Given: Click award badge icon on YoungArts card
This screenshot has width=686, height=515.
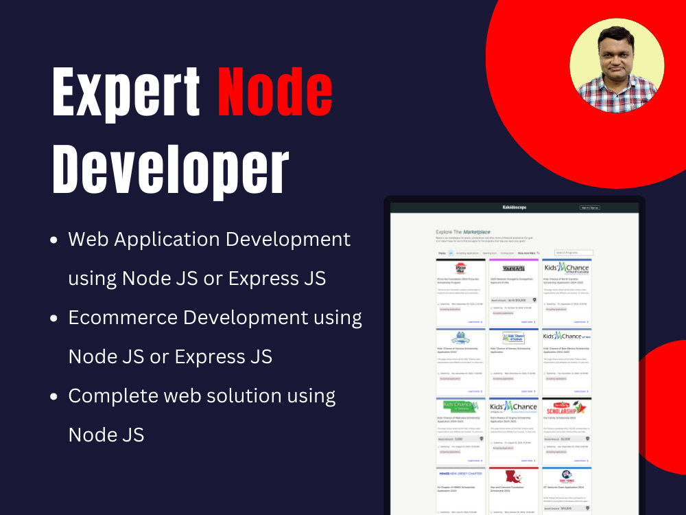Looking at the screenshot, I should (x=534, y=300).
